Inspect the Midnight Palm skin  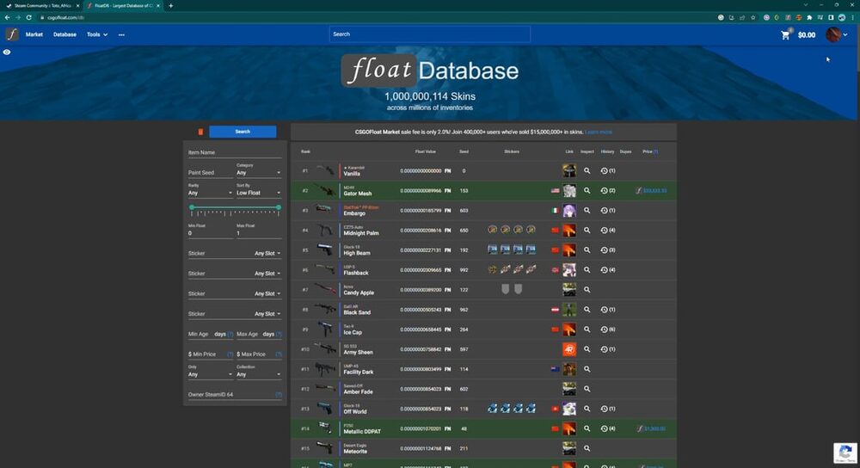point(587,230)
